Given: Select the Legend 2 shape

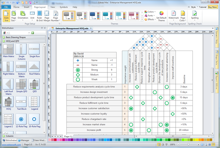Looking at the screenshot, I should [8, 121].
